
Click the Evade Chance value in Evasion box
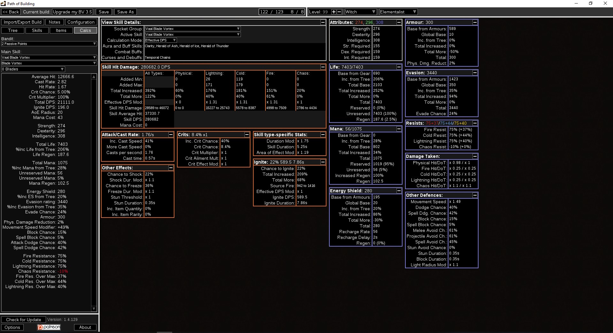453,114
